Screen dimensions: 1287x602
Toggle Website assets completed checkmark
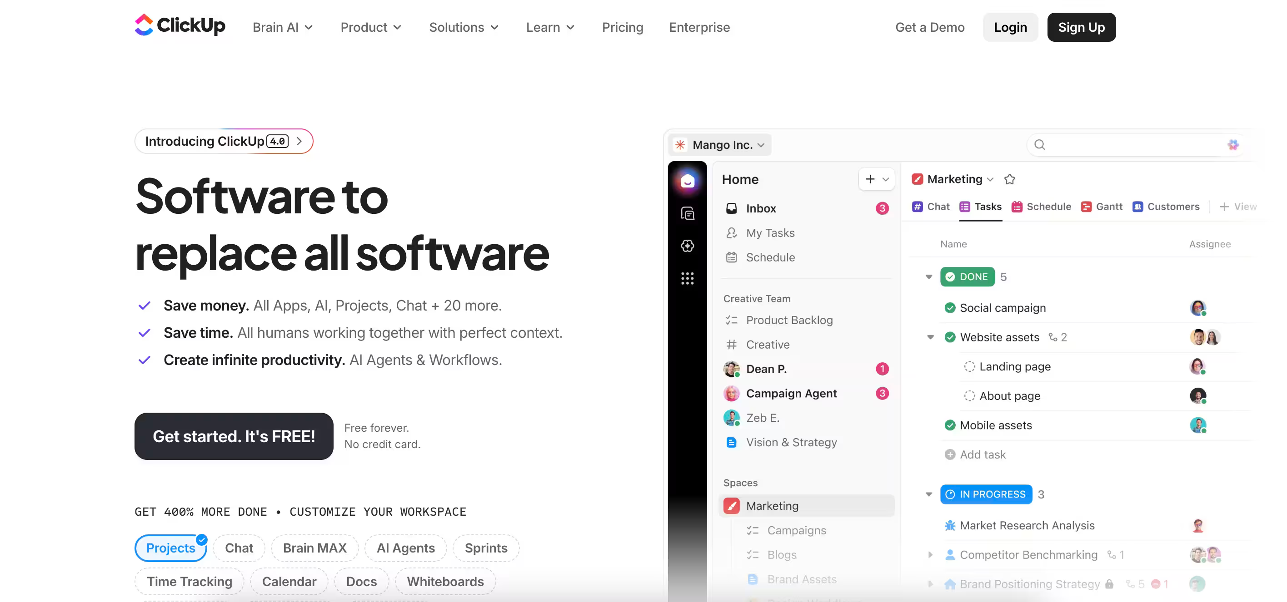[x=950, y=337]
